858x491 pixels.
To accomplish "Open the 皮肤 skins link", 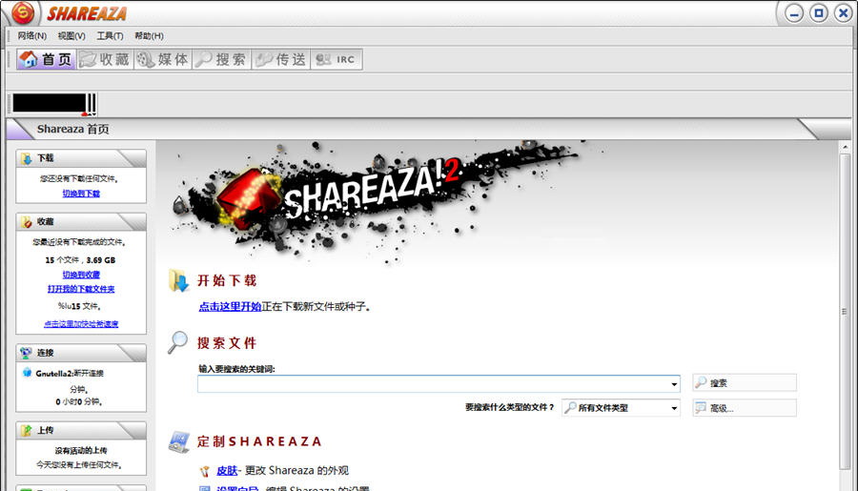I will tap(227, 470).
